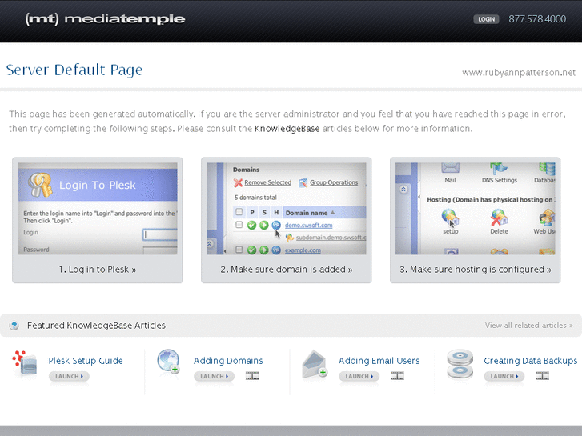Open the Login To Plesk screenshot thumbnail

click(97, 209)
